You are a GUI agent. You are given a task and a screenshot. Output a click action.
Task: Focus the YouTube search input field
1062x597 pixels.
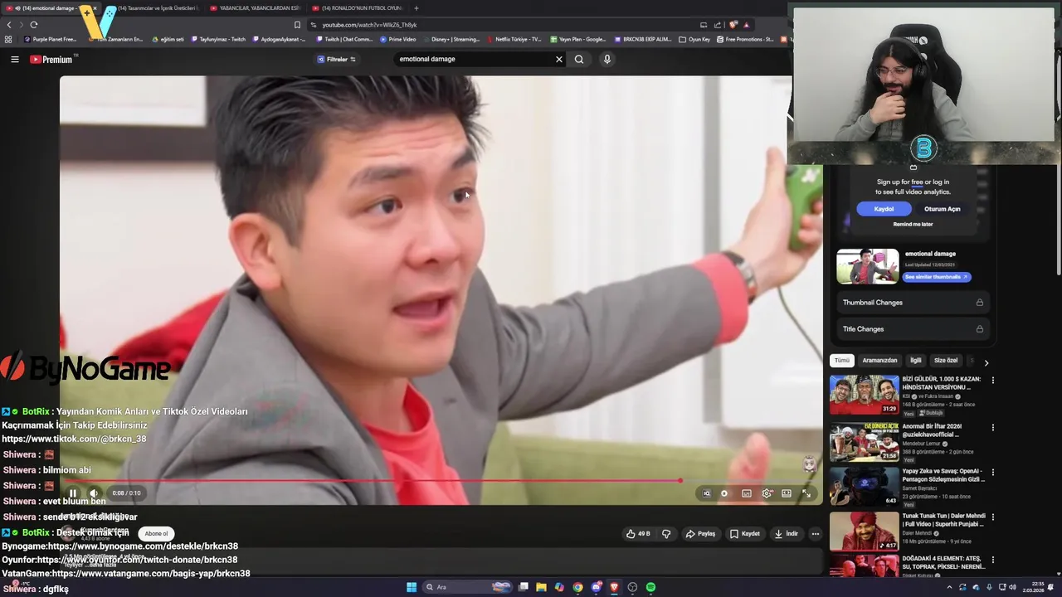pyautogui.click(x=473, y=59)
